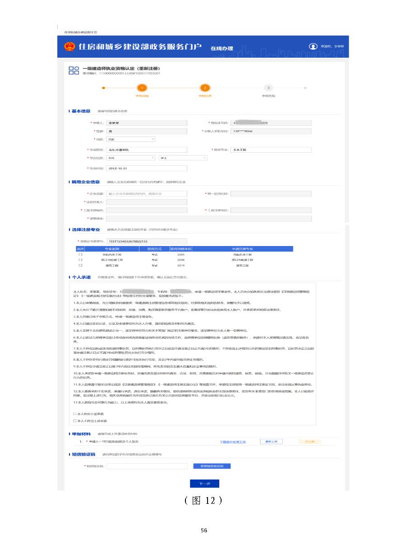Open the 民族 dropdown showing 汉族
407x543 pixels.
(131, 139)
